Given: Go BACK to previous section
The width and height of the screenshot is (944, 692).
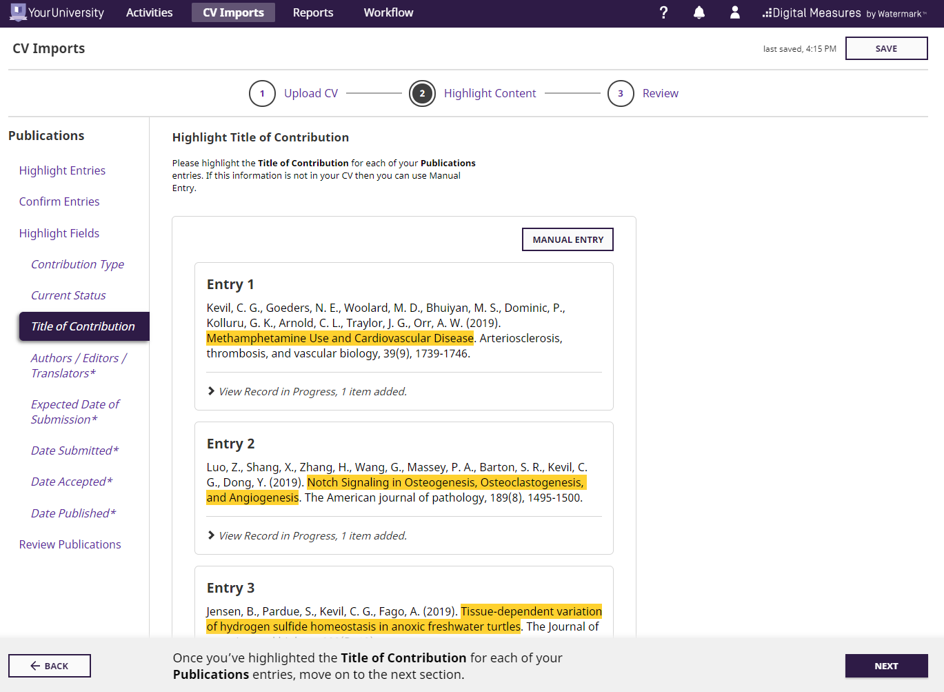Looking at the screenshot, I should (x=50, y=666).
